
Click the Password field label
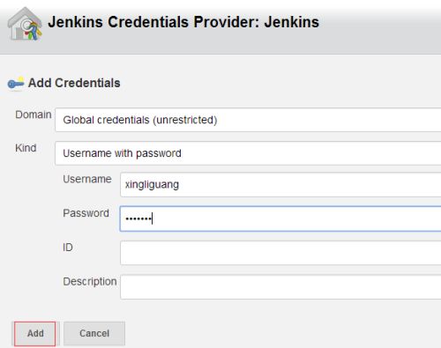tap(86, 213)
